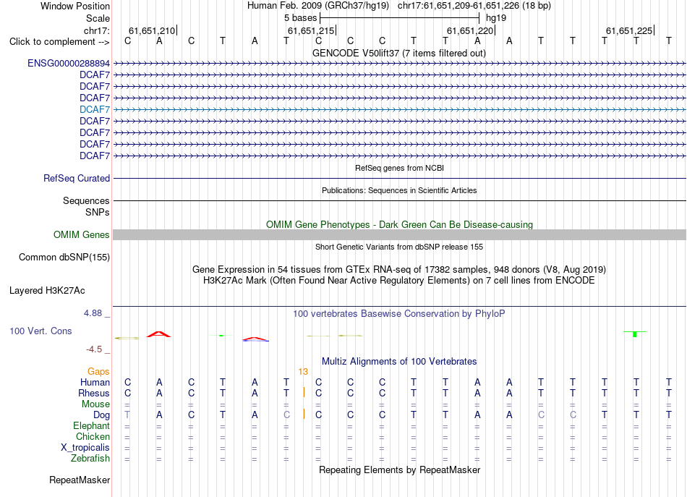Click the orange insertion mark in Dog row
The width and height of the screenshot is (687, 497).
pyautogui.click(x=304, y=414)
